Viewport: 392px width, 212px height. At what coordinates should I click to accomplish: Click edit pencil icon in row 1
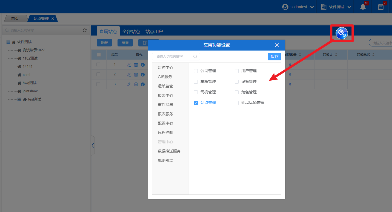(129, 65)
